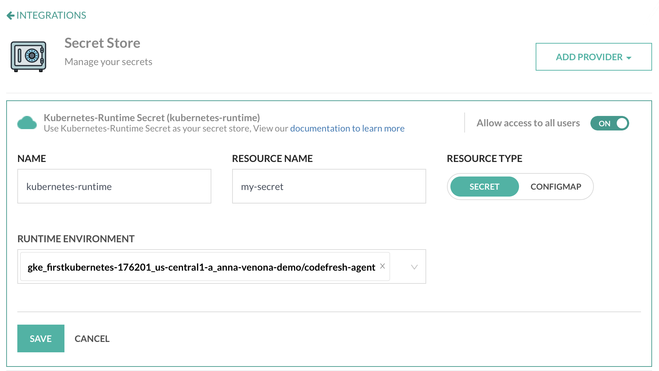Click the Manage your secrets subtitle
This screenshot has height=371, width=659.
[108, 62]
